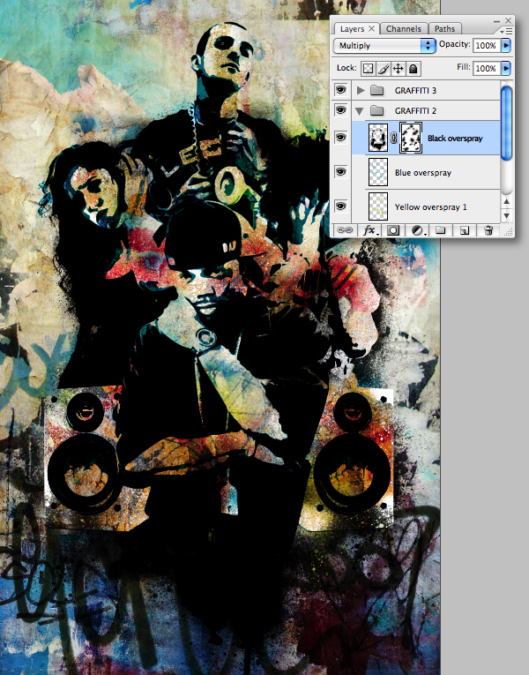
Task: Switch to the Paths tab
Action: (445, 28)
